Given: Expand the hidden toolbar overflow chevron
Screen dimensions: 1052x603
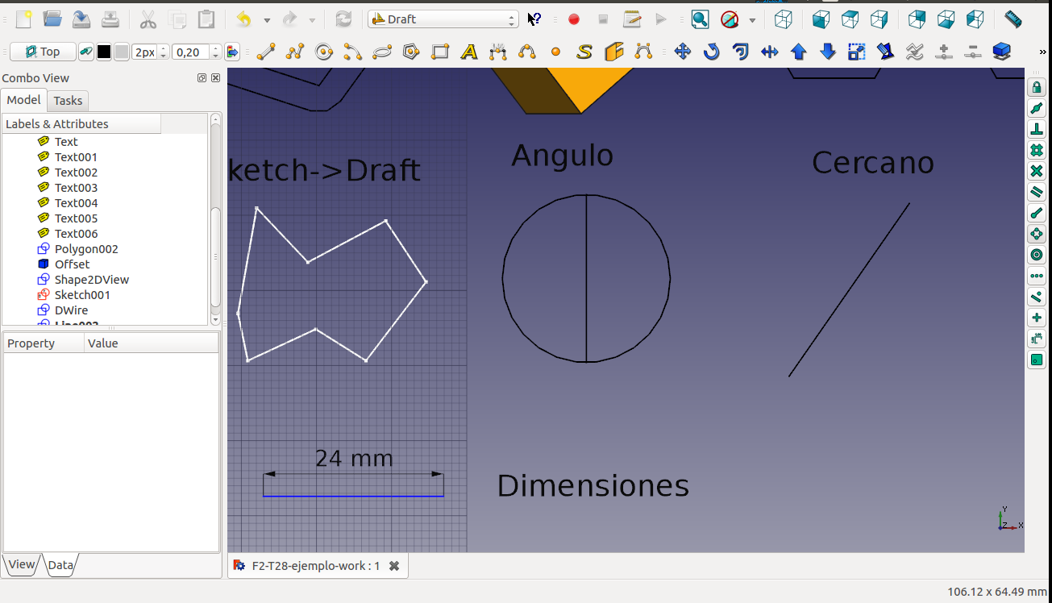Looking at the screenshot, I should coord(1044,52).
